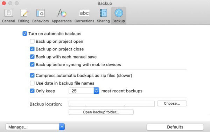Open the Editing preferences pencil icon

(24, 13)
